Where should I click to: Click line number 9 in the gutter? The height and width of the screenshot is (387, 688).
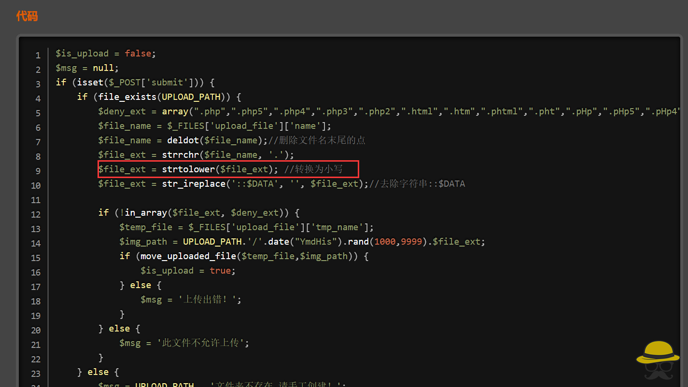38,171
